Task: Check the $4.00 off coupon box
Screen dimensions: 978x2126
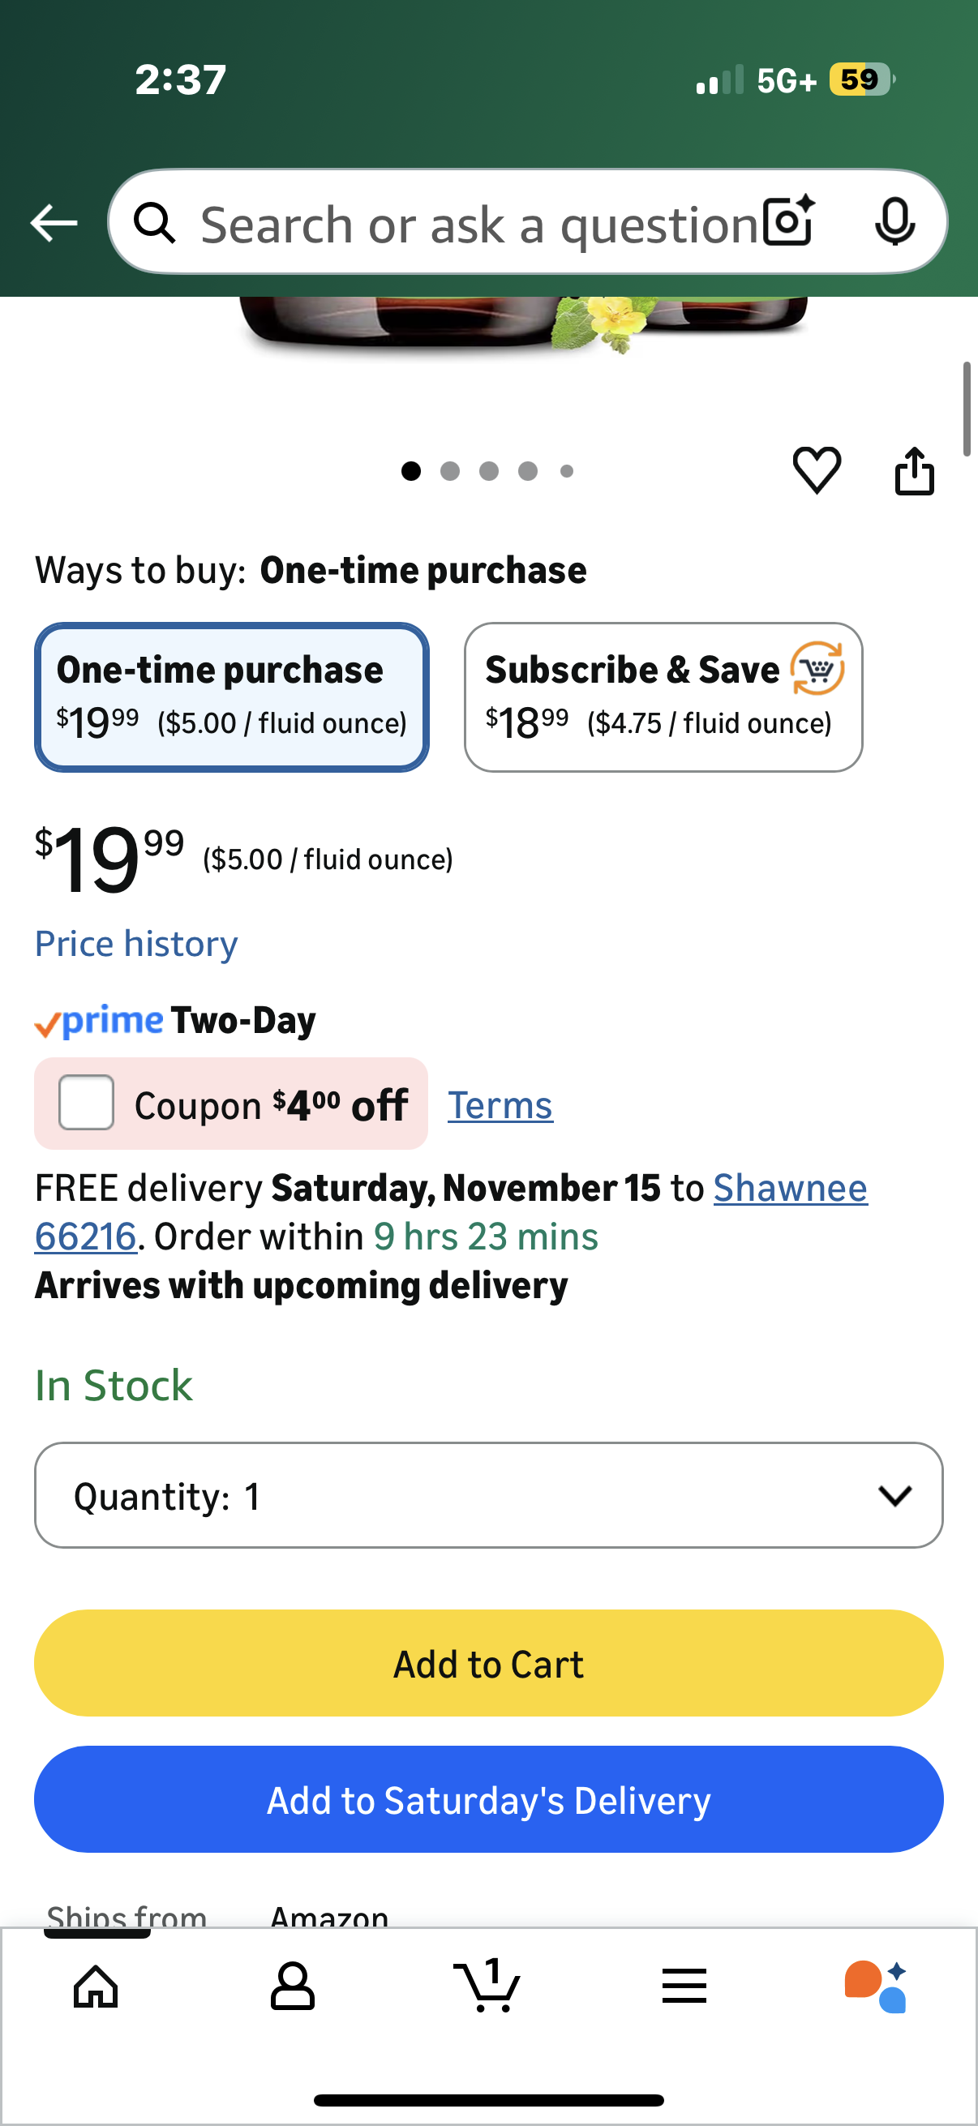Action: 87,1103
